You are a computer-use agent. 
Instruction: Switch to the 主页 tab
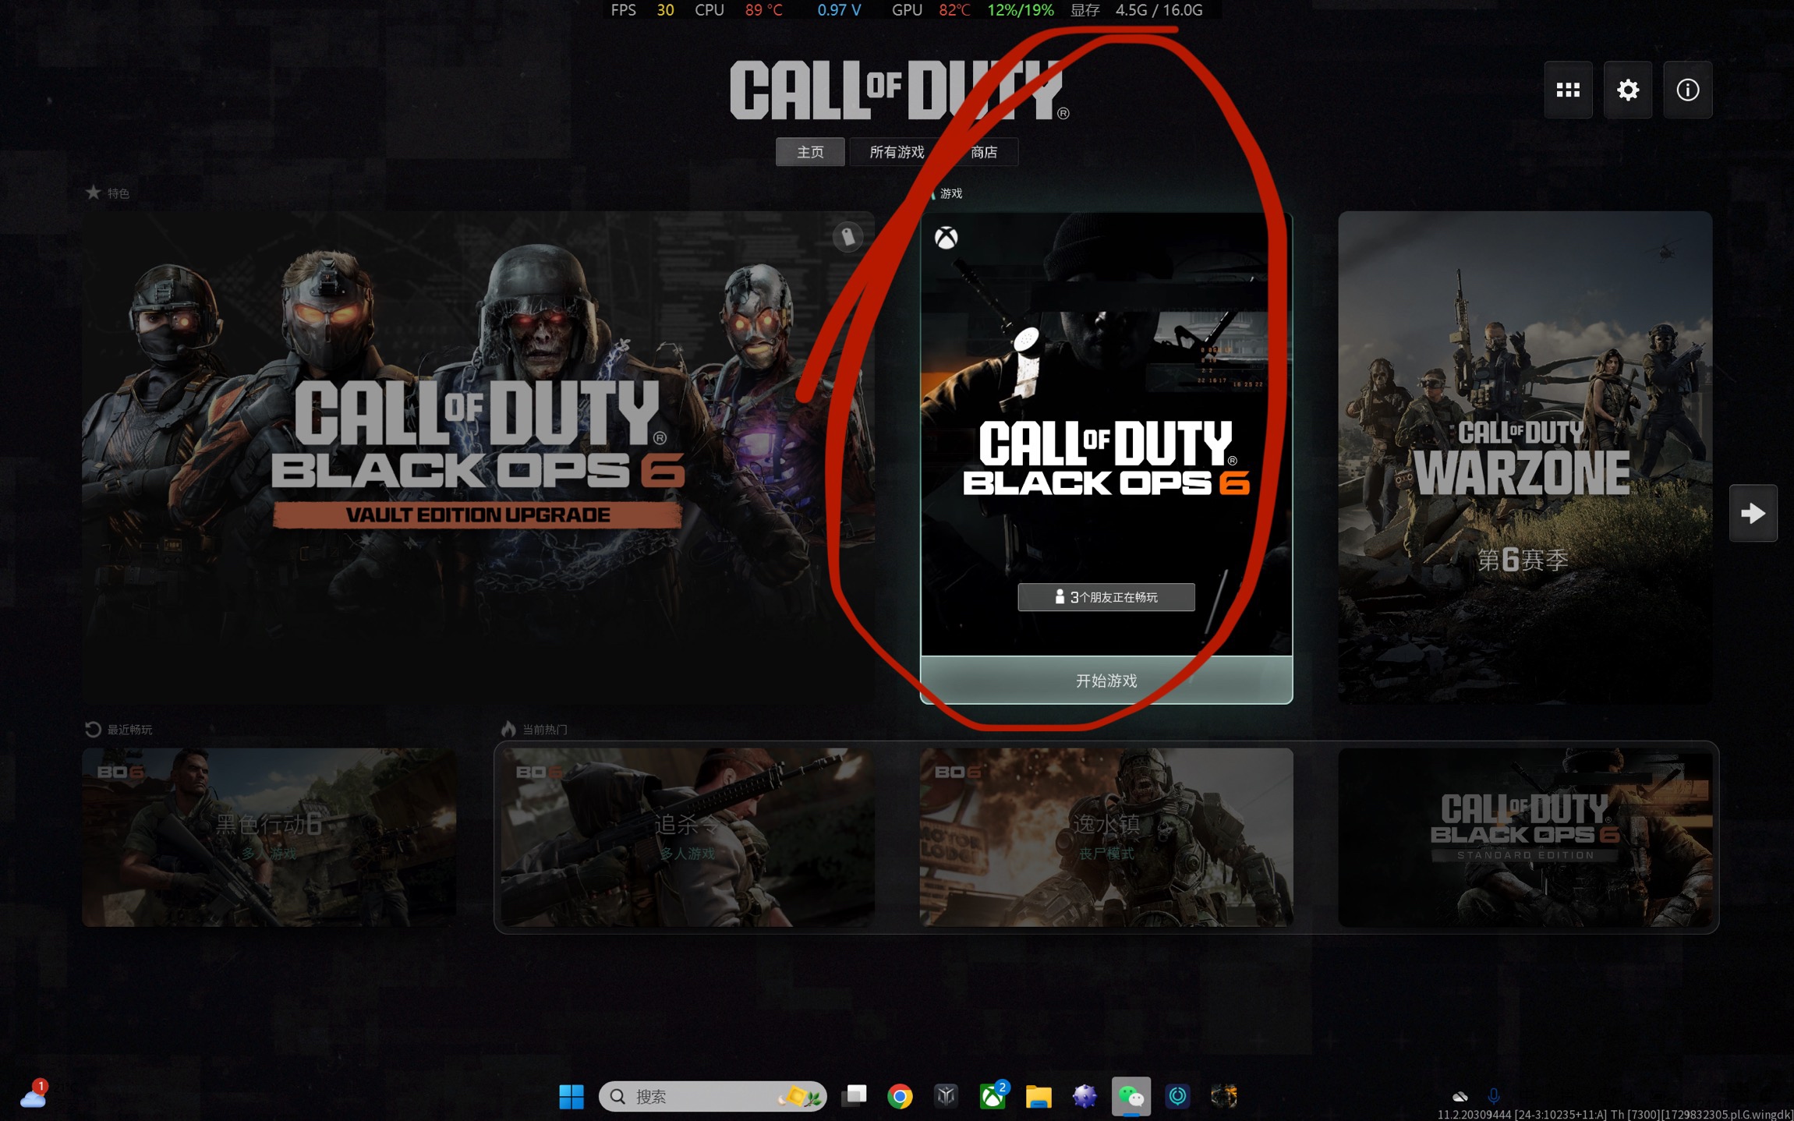coord(809,152)
